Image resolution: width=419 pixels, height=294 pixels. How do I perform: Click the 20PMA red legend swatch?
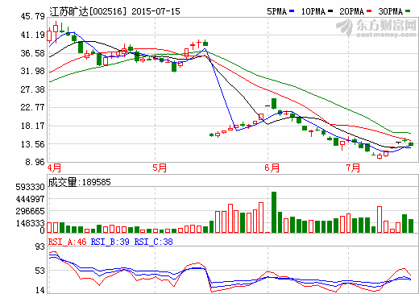tap(369, 11)
